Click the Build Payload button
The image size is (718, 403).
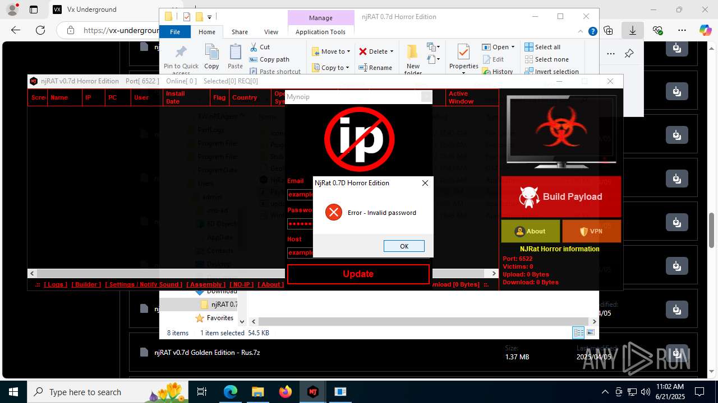561,197
